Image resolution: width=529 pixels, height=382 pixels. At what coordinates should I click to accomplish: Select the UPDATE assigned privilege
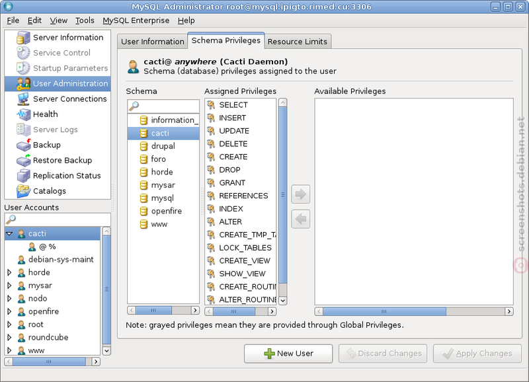click(234, 131)
